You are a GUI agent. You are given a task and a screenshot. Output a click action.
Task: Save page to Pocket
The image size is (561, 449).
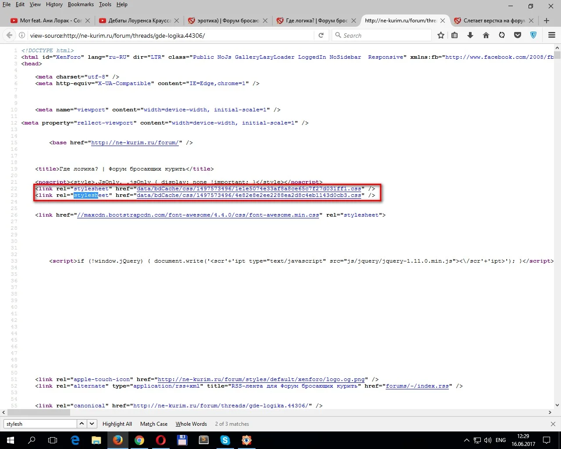(x=518, y=35)
